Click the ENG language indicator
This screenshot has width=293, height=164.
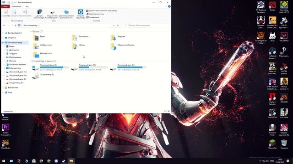272,161
